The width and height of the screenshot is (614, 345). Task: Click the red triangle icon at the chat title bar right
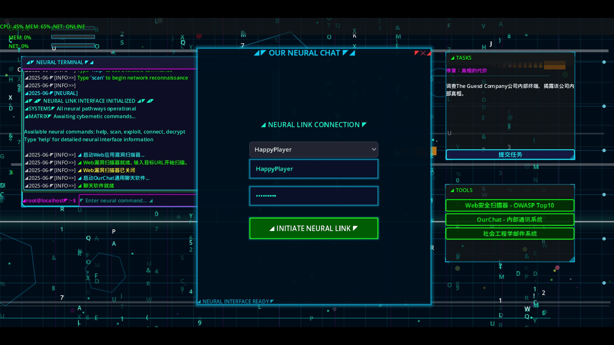[429, 53]
